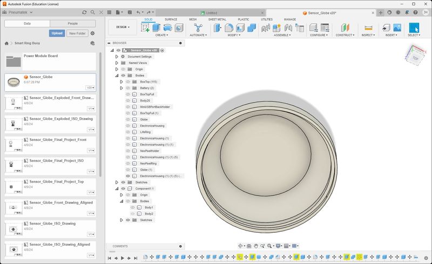Open the Automate tool

tap(198, 28)
